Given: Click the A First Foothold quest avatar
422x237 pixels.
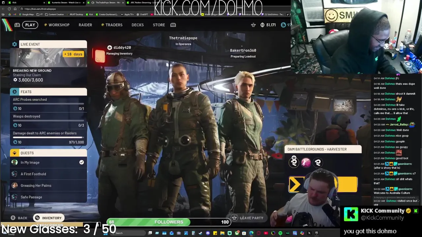Looking at the screenshot, I should coord(15,174).
